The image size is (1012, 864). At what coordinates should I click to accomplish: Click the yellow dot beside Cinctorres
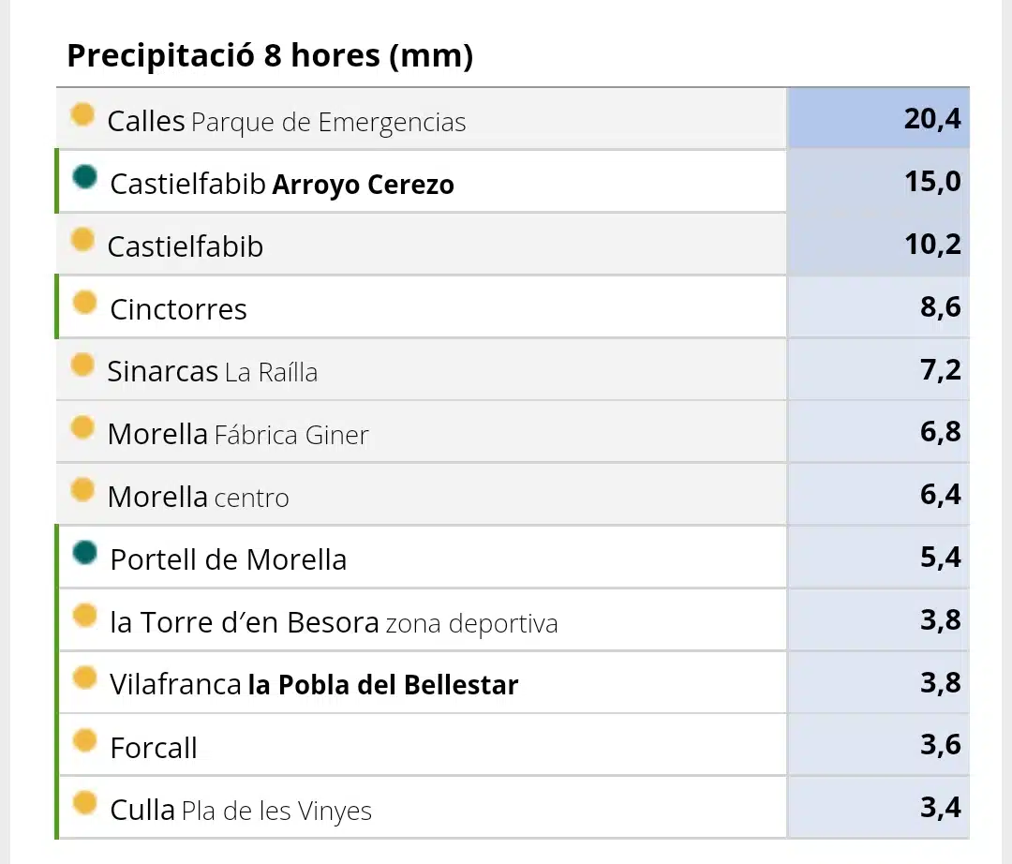click(x=84, y=302)
